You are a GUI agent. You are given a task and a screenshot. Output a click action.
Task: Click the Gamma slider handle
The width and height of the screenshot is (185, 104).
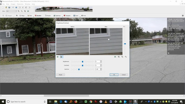pos(79,69)
